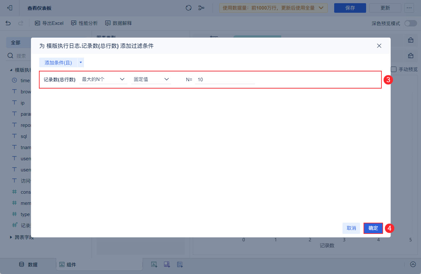Open the small arrow next to 添加条件(且)

click(81, 63)
